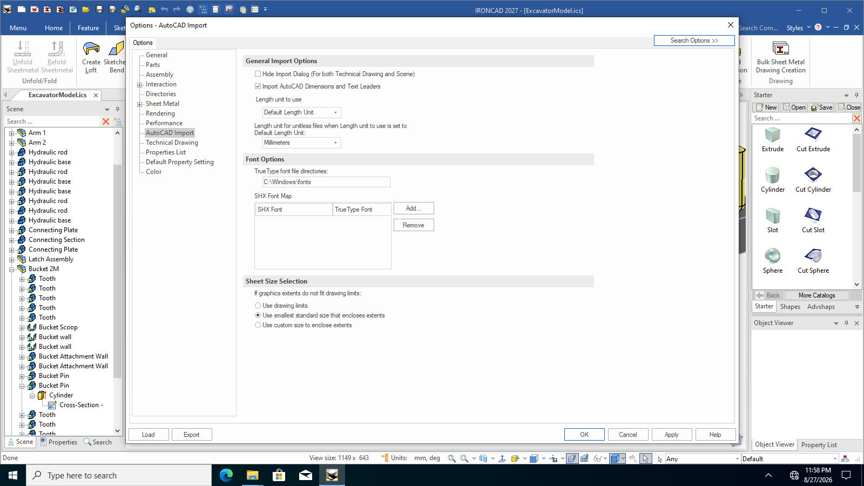The image size is (864, 486).
Task: Collapse the Cylinder feature node
Action: tap(32, 395)
